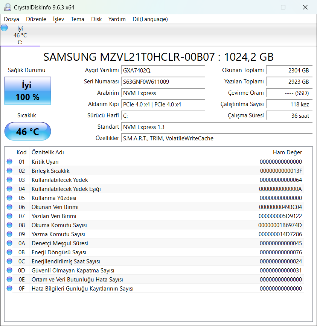
Task: Click the Sürücü Harfi field showing C:
Action: [x=163, y=115]
